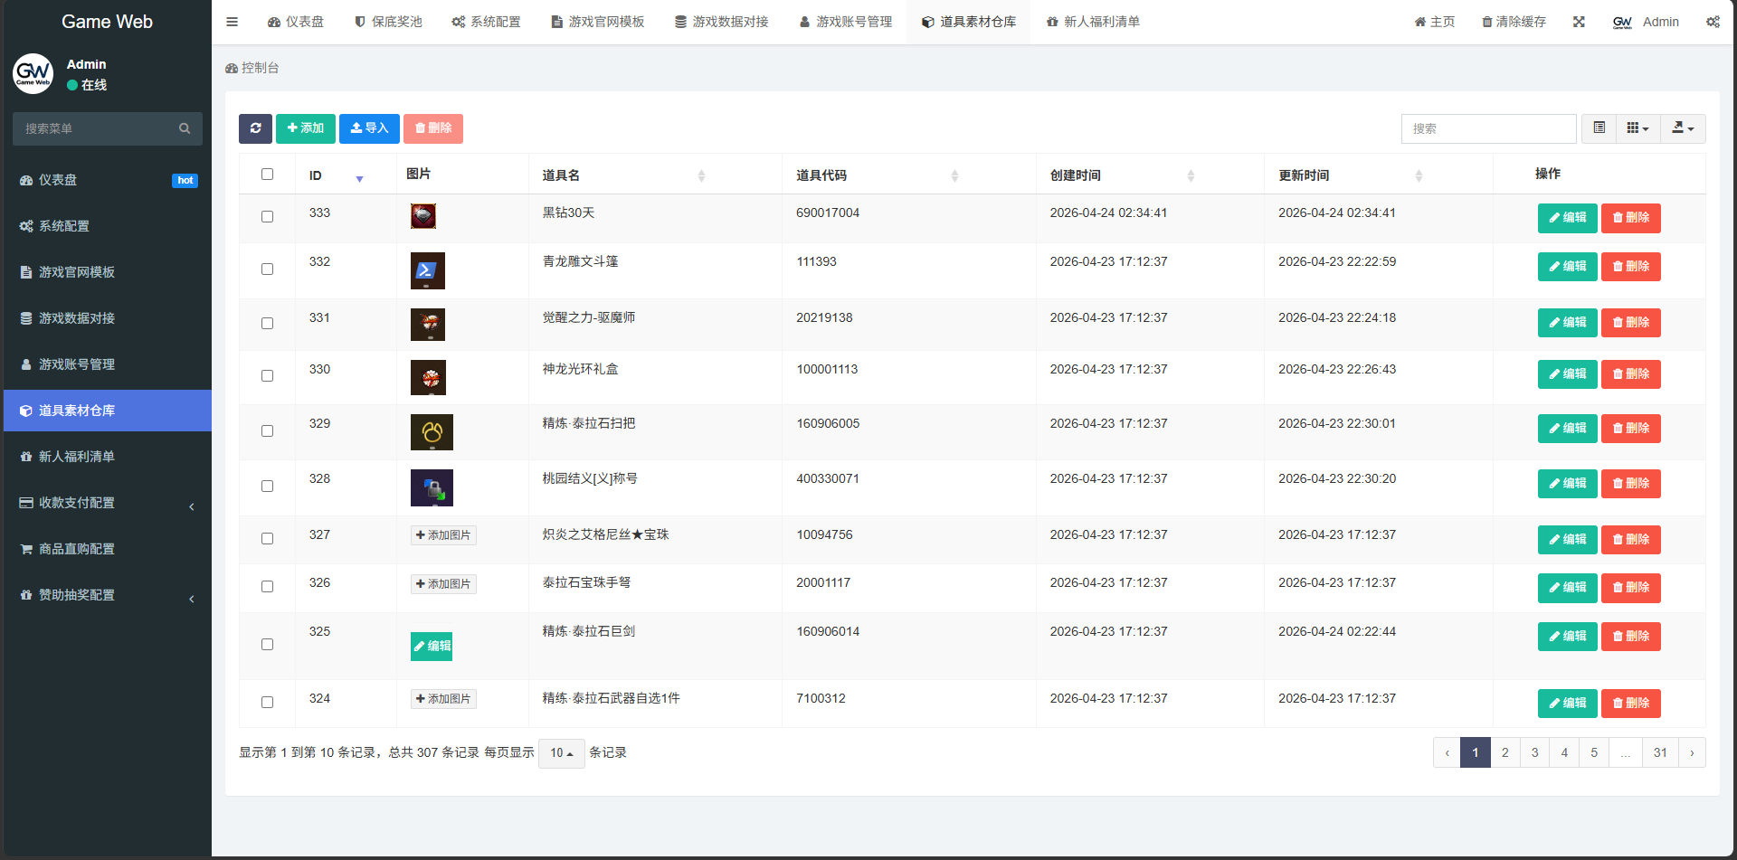This screenshot has width=1737, height=860.
Task: Open the settings gears icon at top right
Action: [x=1713, y=22]
